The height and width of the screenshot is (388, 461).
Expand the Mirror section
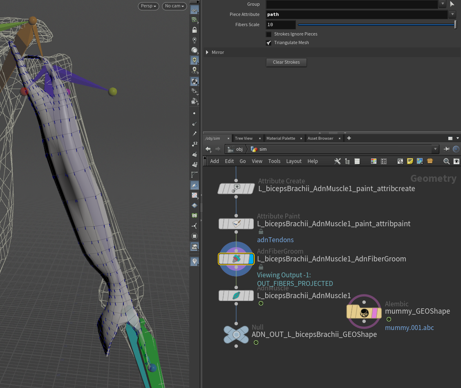point(207,53)
